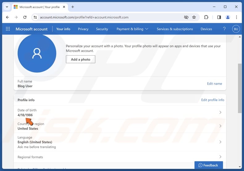Viewport: 244px width, 171px height.
Task: Click the Blog User full name
Action: point(25,86)
